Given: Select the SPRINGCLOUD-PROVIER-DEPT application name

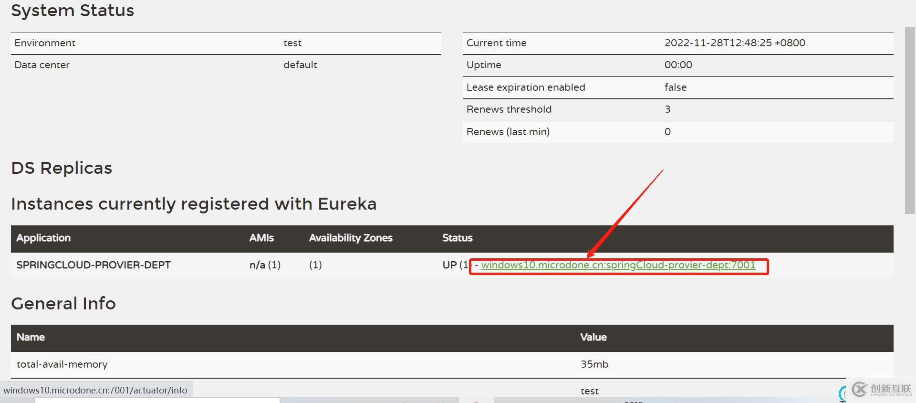Looking at the screenshot, I should [94, 265].
